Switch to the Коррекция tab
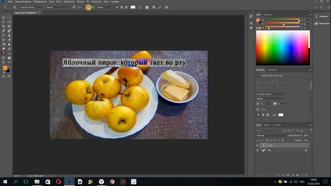Screen dimensions: 331x186 click(x=273, y=70)
